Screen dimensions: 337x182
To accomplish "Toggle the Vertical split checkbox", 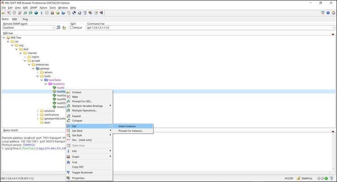I will point(71,28).
